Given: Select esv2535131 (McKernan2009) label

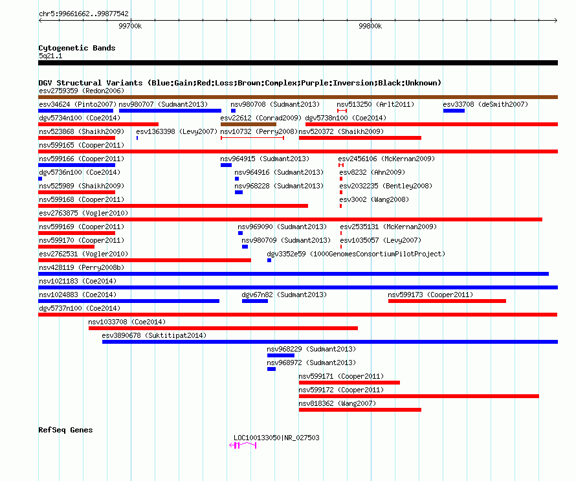Looking at the screenshot, I should (x=389, y=227).
